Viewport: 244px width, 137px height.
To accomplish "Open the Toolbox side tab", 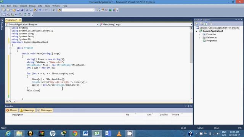I will pyautogui.click(x=2, y=24).
